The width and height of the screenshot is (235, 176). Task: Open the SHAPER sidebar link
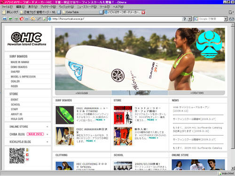pyautogui.click(x=15, y=72)
